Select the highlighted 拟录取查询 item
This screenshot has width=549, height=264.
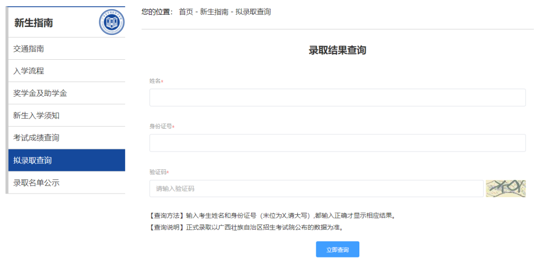tap(67, 160)
